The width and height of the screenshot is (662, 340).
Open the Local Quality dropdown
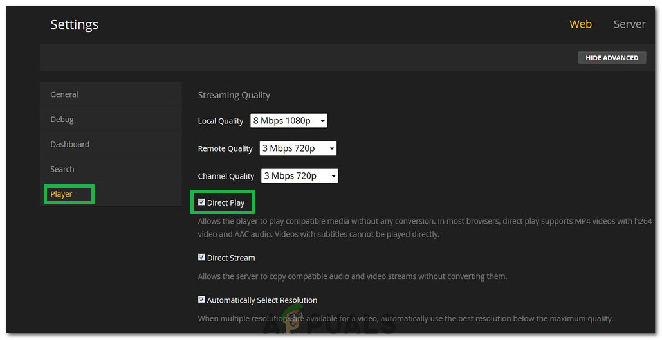point(289,121)
